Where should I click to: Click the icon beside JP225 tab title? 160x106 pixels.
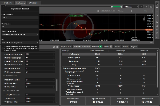click(2, 3)
